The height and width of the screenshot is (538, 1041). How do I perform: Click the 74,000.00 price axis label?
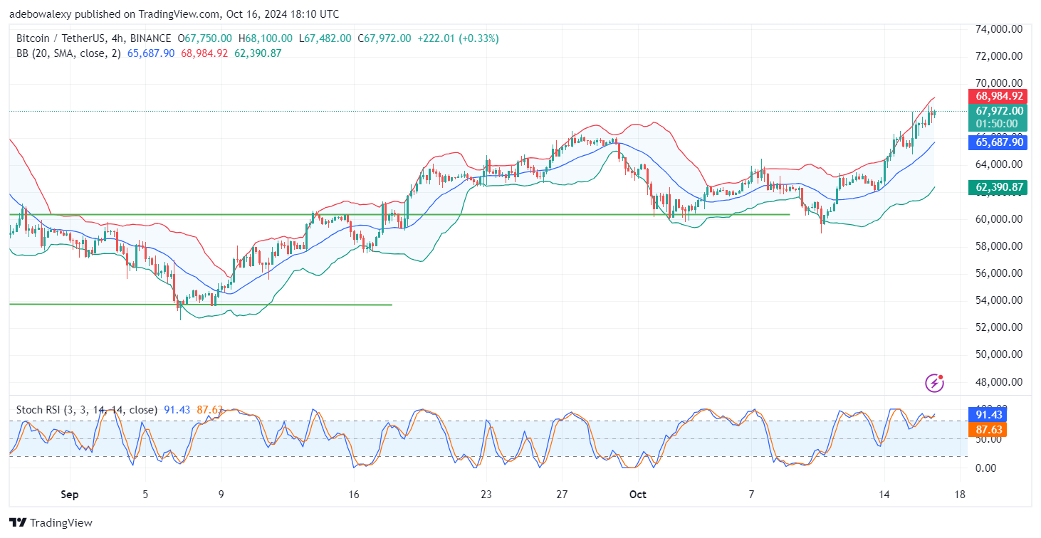(999, 29)
